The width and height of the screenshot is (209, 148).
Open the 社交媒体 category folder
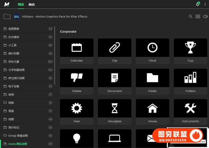(x=14, y=37)
